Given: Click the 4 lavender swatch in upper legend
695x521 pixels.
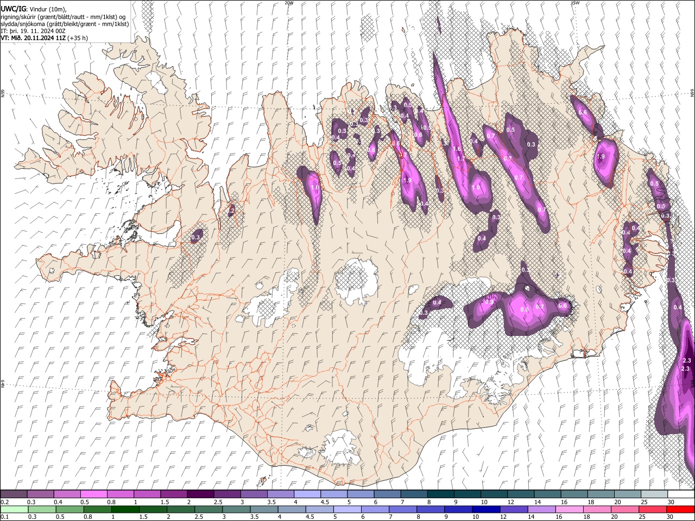Looking at the screenshot, I should tap(306, 494).
